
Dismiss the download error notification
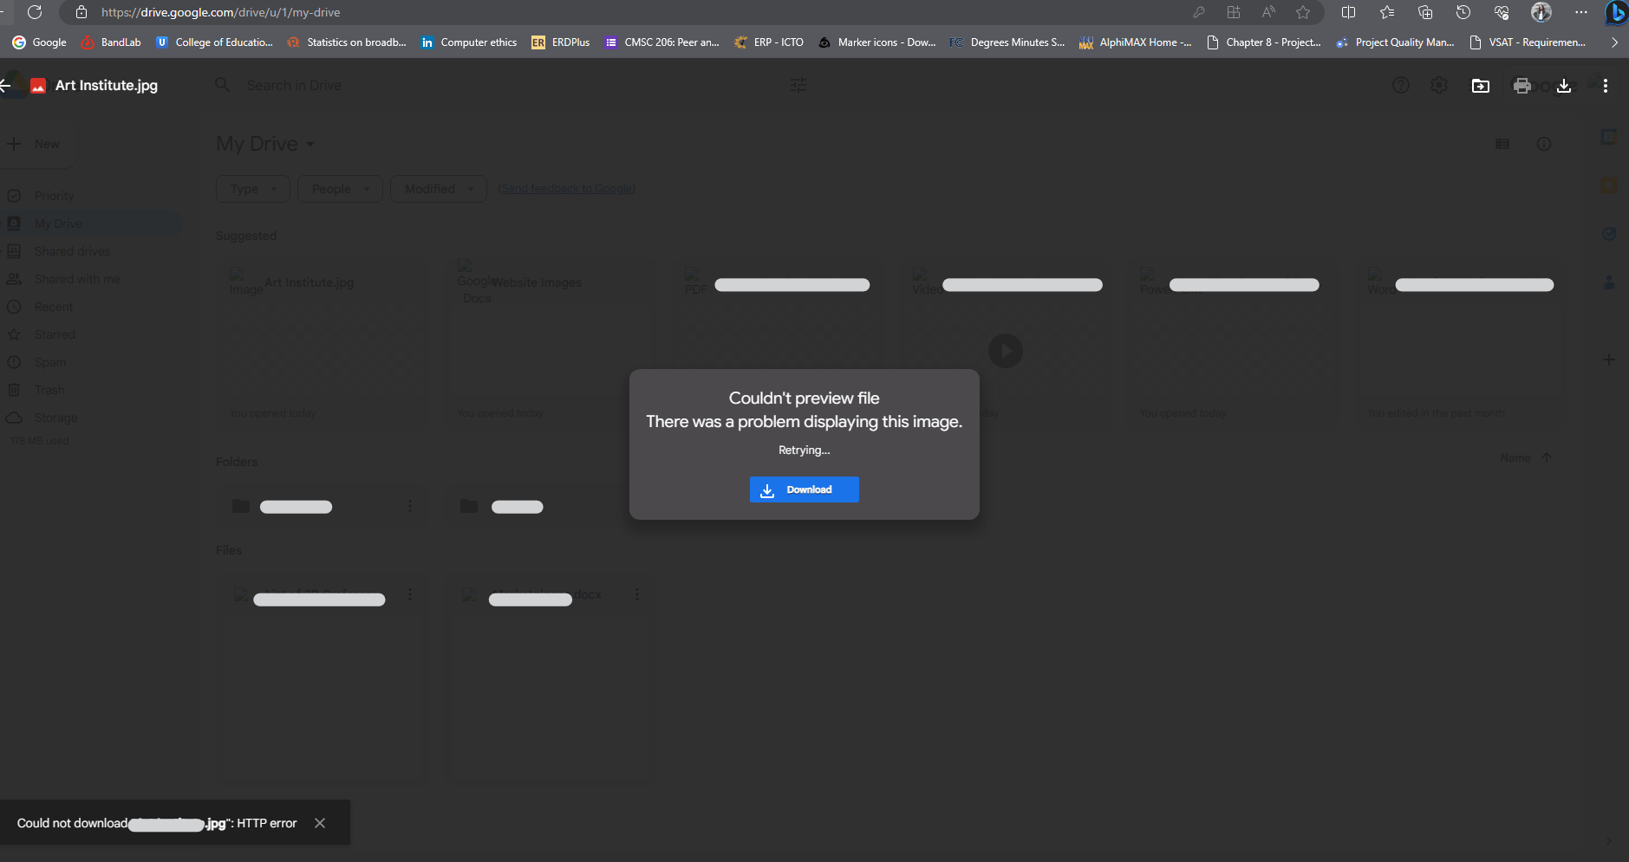click(320, 823)
